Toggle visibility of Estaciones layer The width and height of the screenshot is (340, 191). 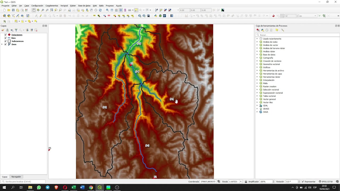(5, 35)
